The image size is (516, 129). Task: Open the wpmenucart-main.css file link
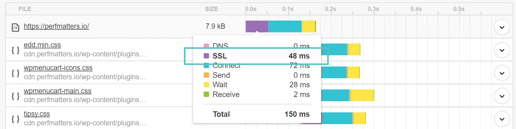[x=57, y=91]
